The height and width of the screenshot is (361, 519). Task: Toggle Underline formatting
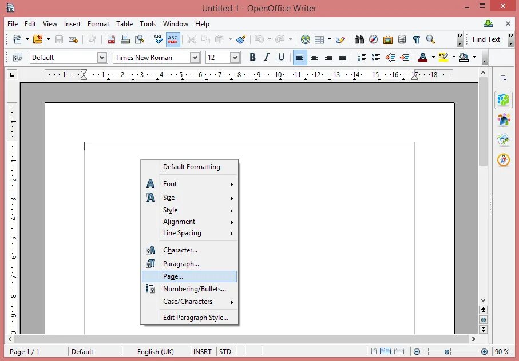coord(281,58)
